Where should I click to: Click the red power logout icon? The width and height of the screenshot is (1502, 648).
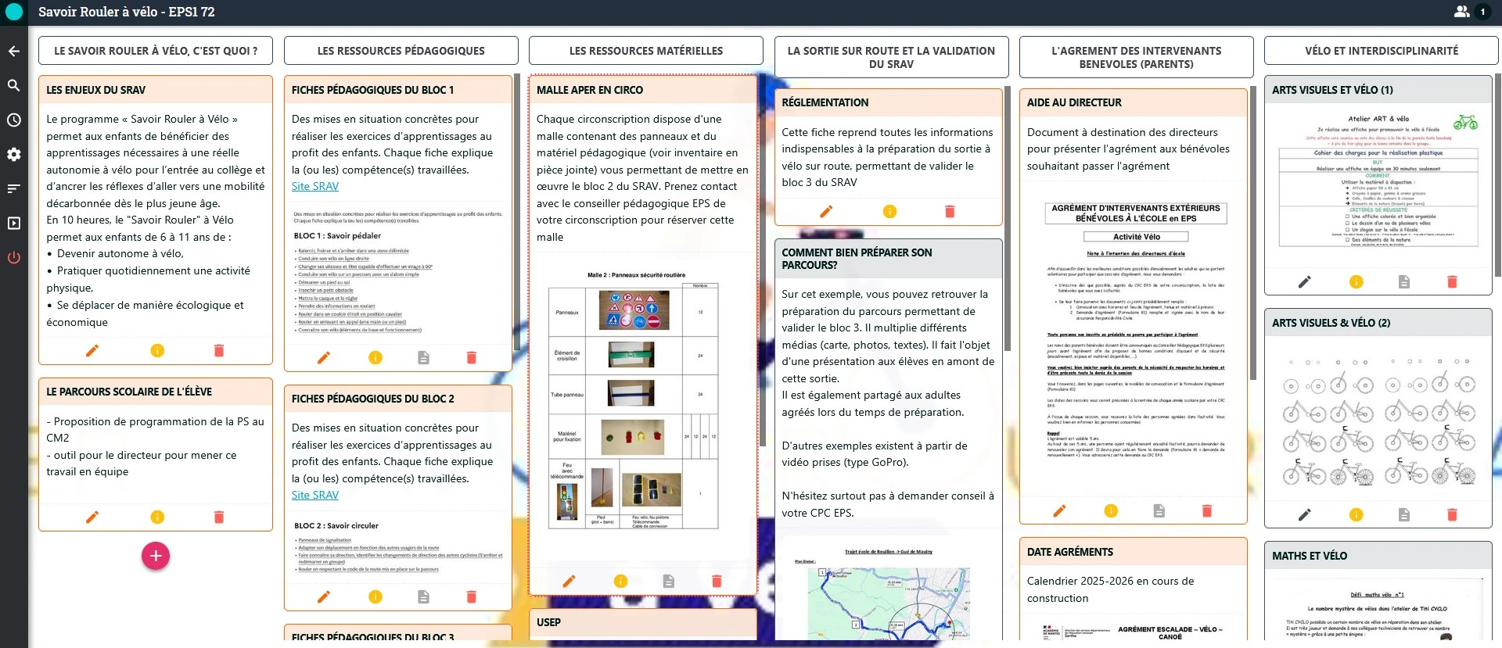point(14,258)
